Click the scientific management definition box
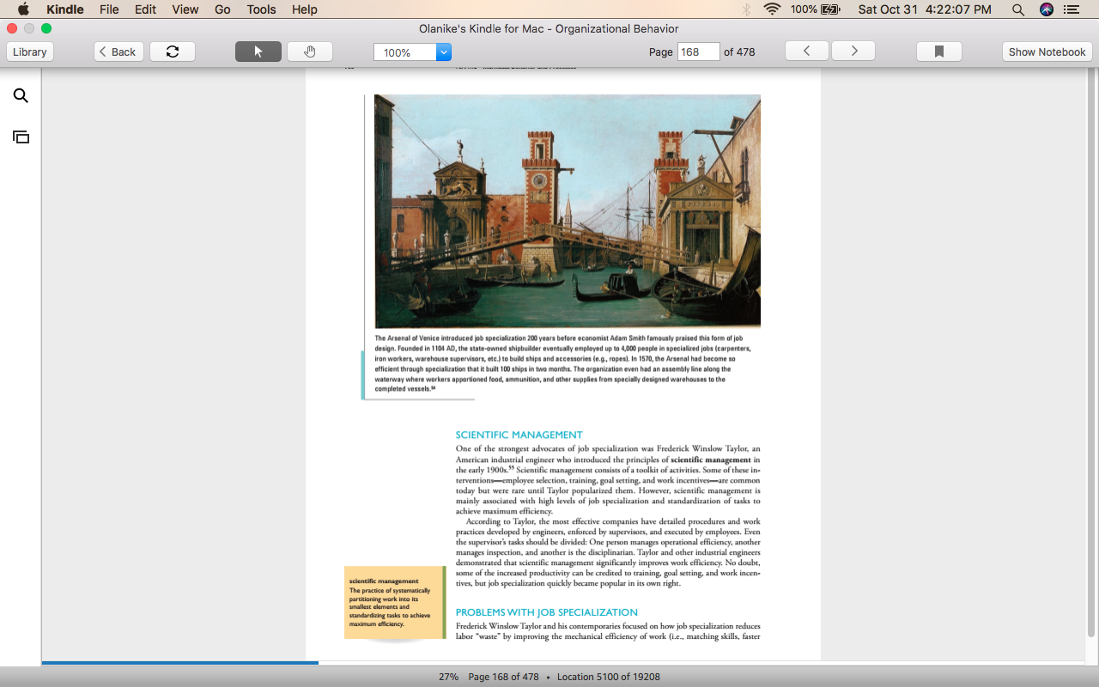 395,603
